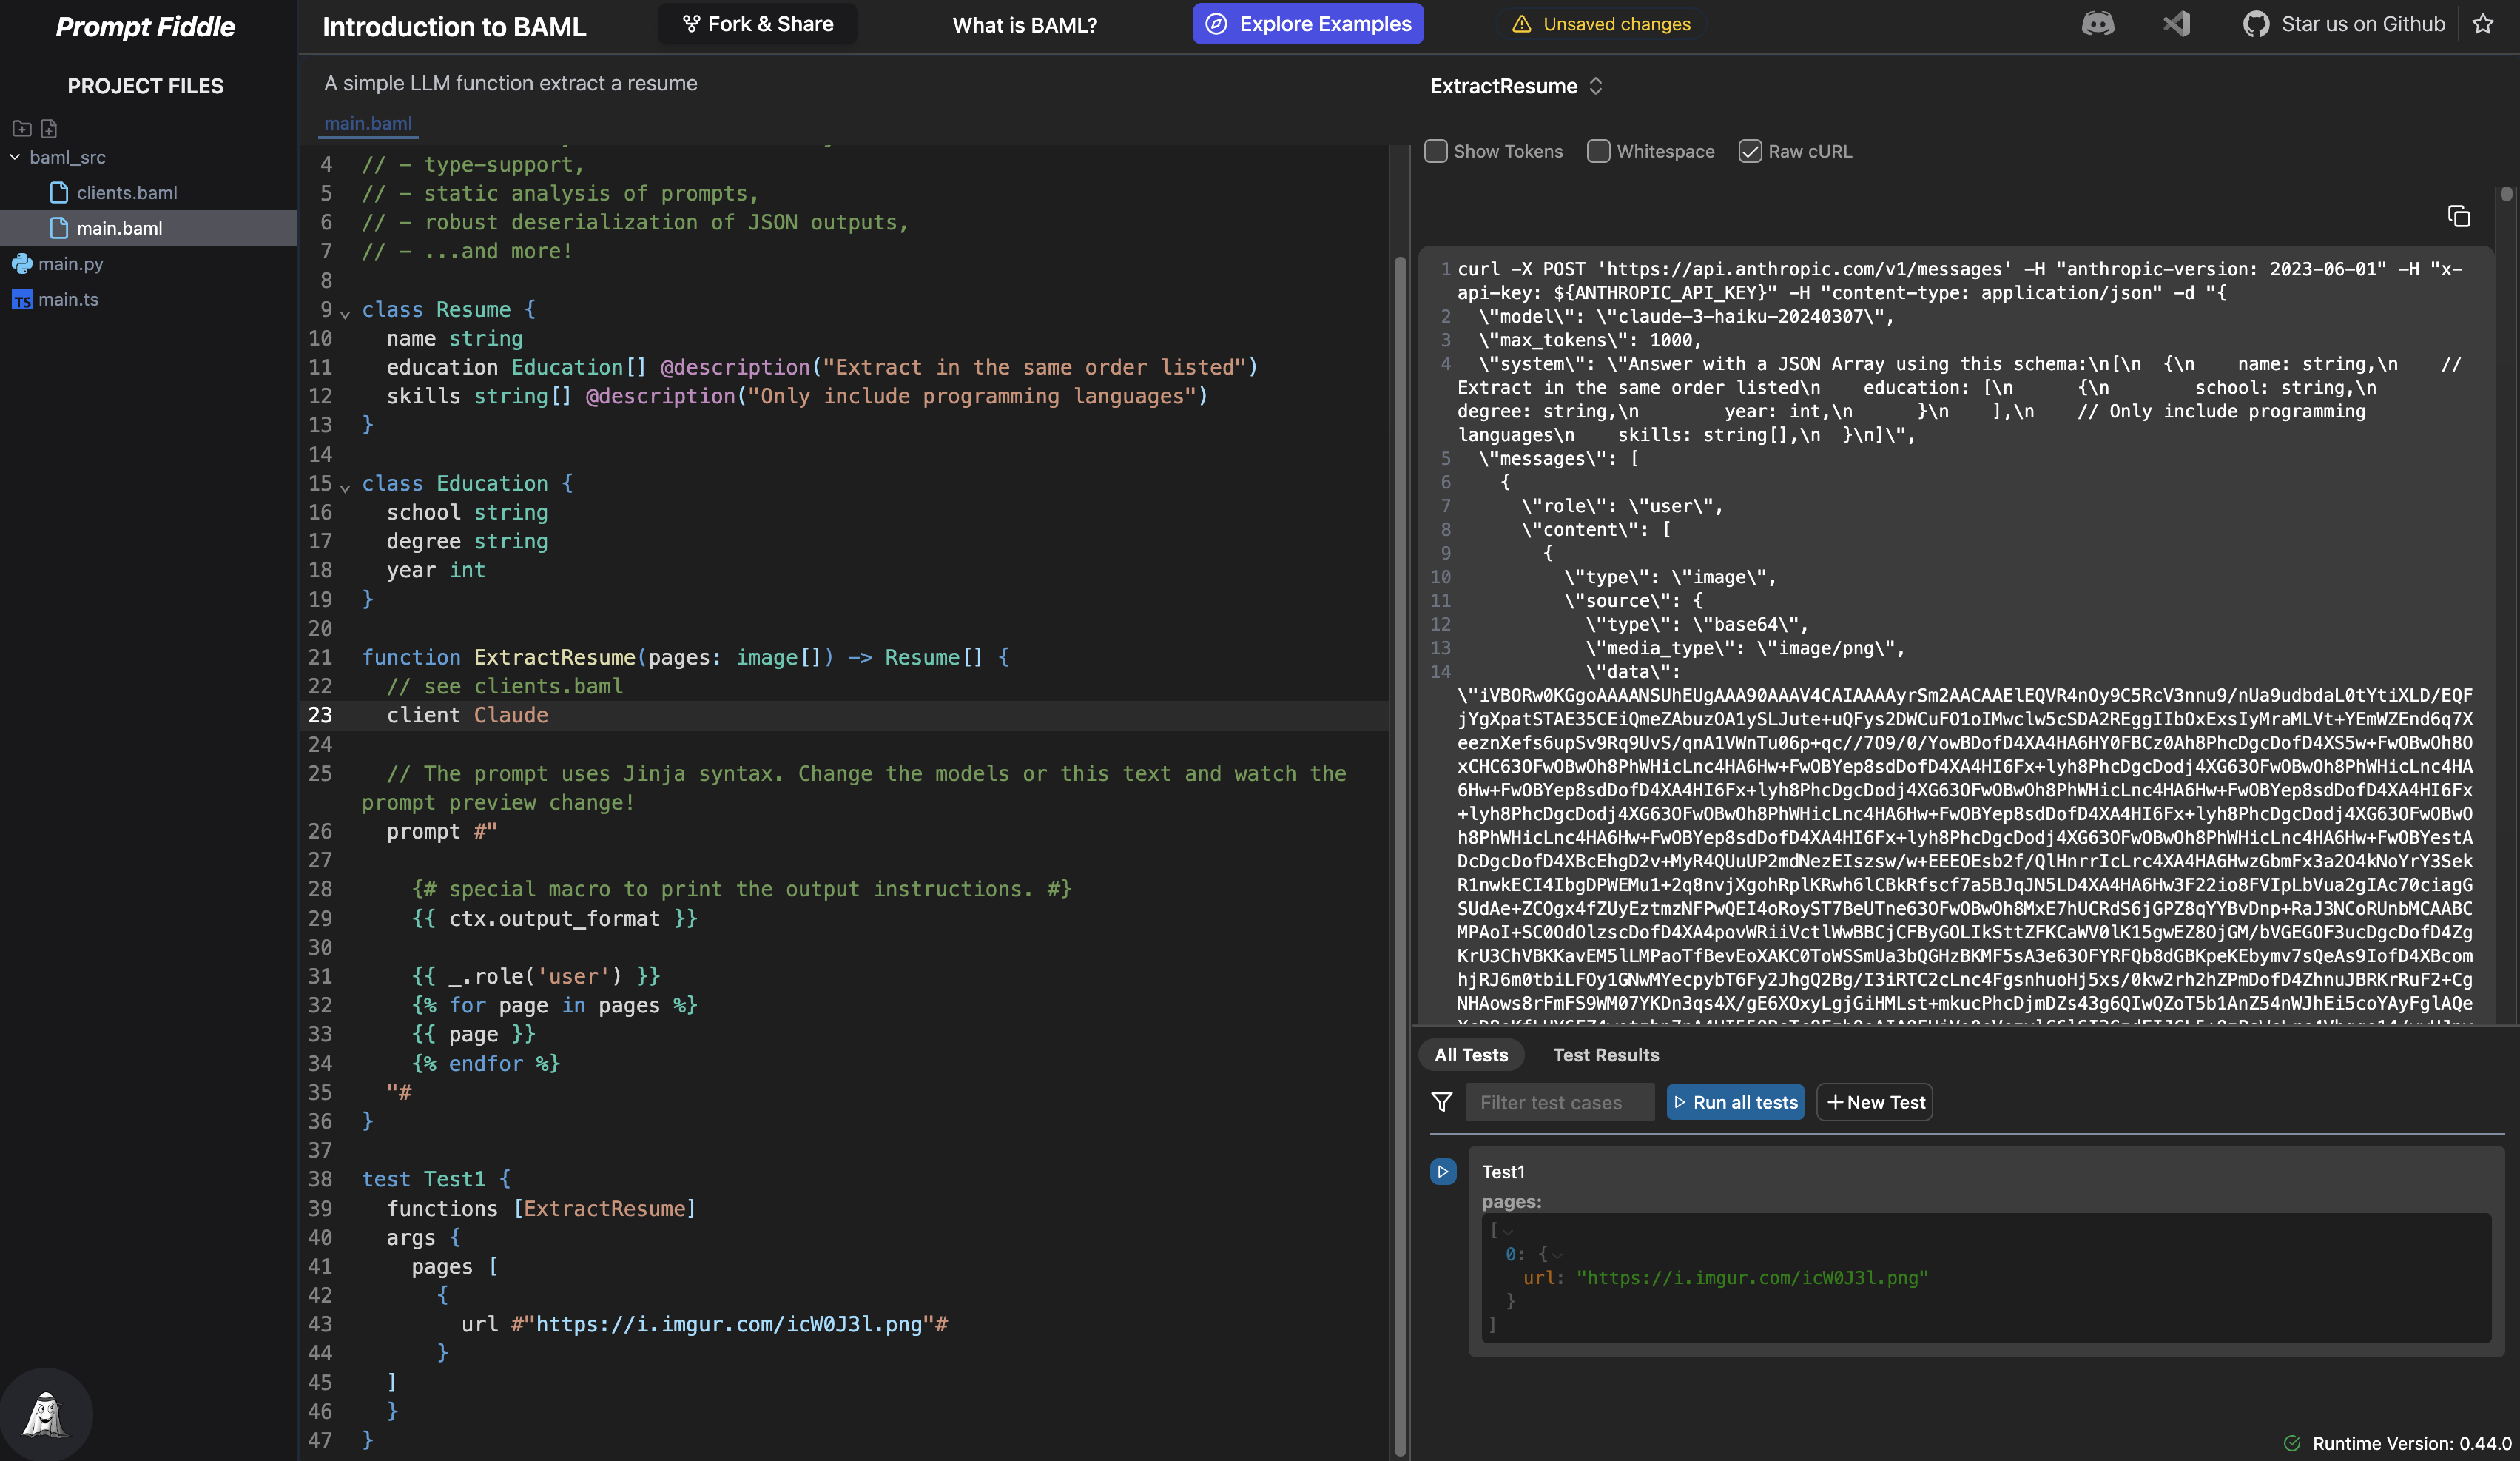Viewport: 2520px width, 1461px height.
Task: Click the PROJECT FILES heading
Action: (x=146, y=86)
